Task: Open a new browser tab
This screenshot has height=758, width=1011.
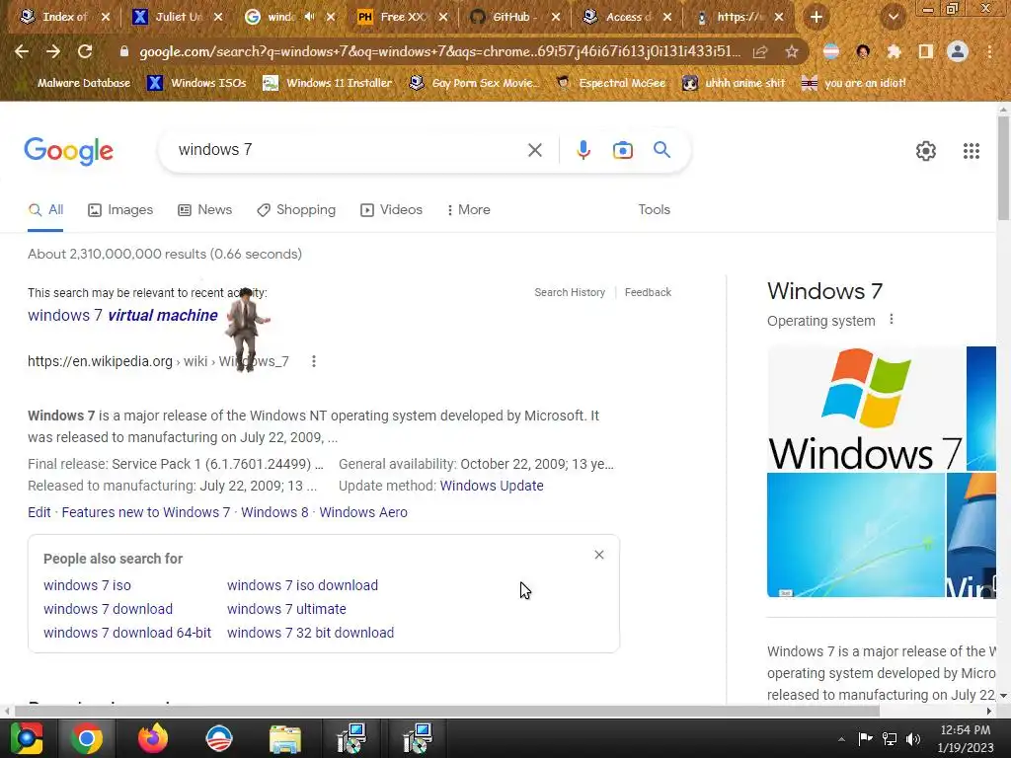Action: (x=817, y=17)
